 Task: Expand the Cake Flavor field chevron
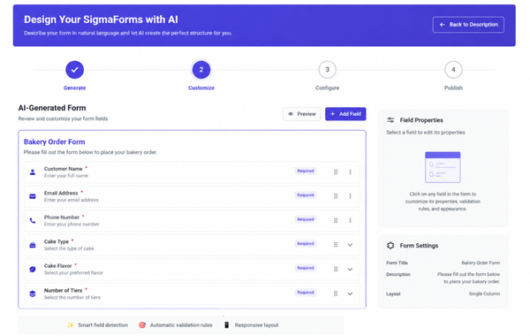(x=350, y=270)
